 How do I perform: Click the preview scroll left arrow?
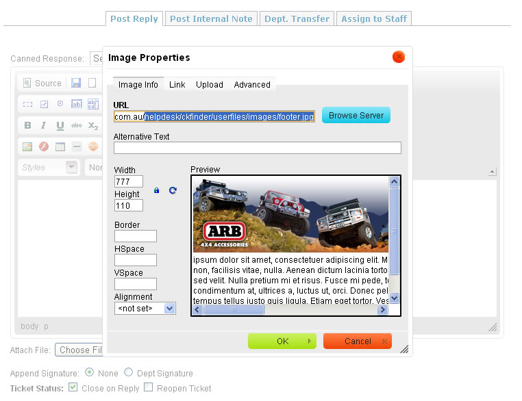point(197,310)
